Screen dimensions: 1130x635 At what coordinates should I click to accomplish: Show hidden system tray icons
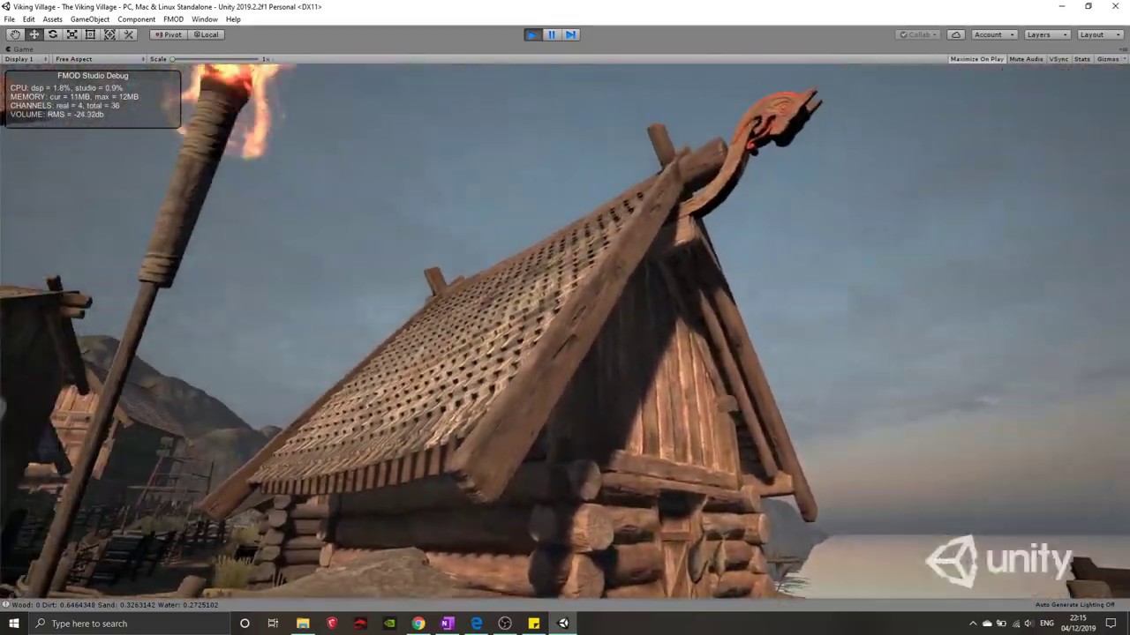973,624
